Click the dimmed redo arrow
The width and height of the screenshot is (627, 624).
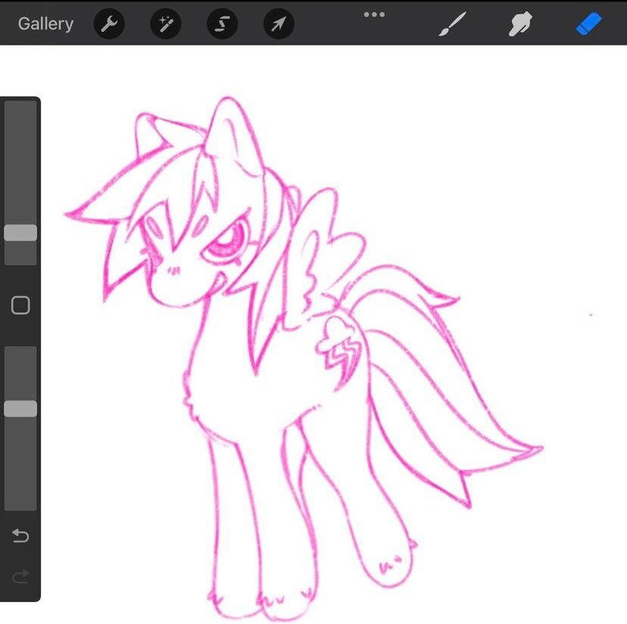20,576
